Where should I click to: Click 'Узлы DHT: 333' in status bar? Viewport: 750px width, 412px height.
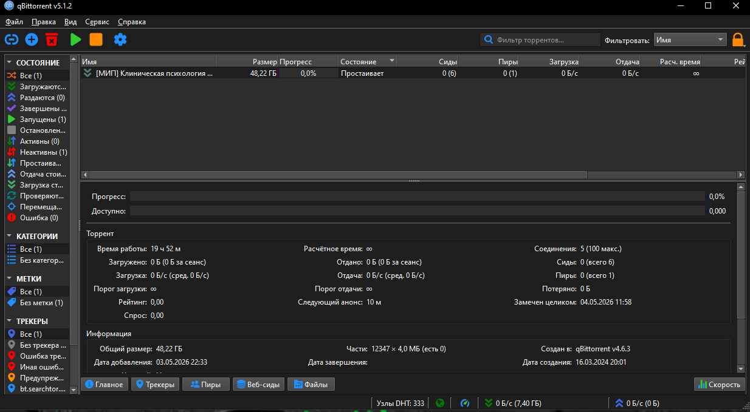tap(401, 403)
